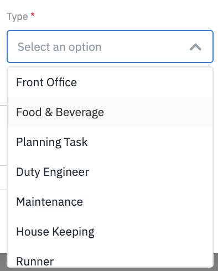Collapse the dropdown using the chevron arrow
Image resolution: width=218 pixels, height=271 pixels.
(195, 47)
